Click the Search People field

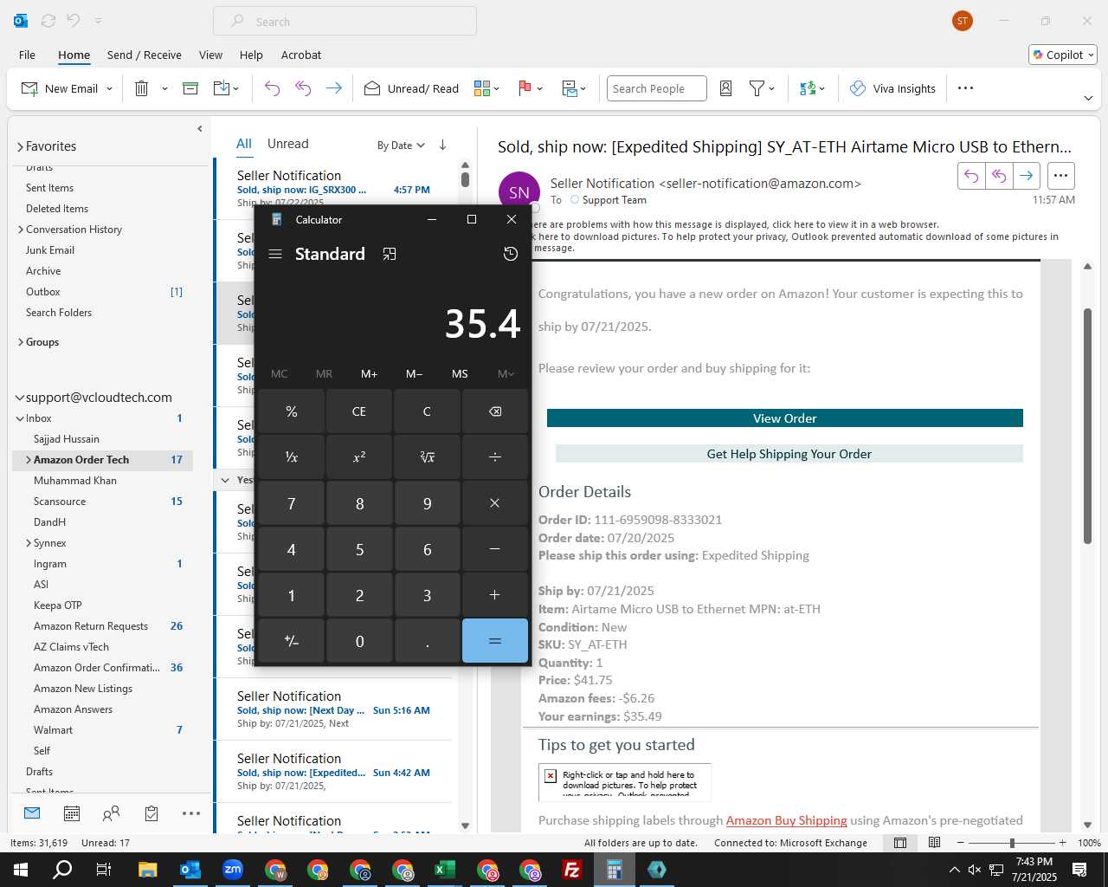click(x=657, y=88)
